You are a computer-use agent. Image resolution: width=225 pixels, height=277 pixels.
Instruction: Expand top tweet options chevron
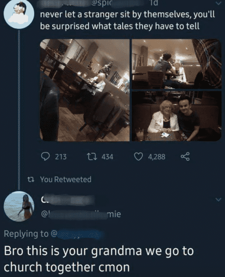(218, 3)
